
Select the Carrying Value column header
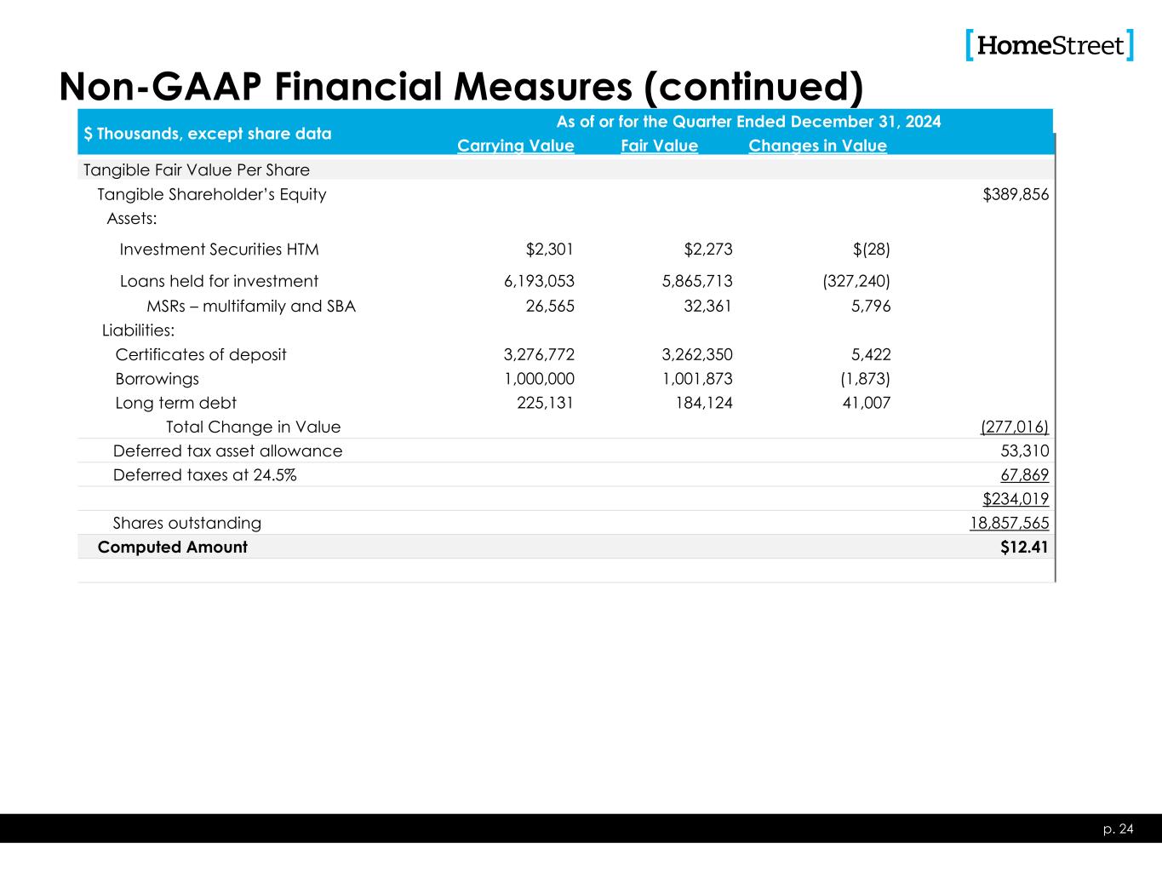[x=515, y=146]
